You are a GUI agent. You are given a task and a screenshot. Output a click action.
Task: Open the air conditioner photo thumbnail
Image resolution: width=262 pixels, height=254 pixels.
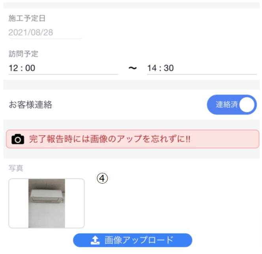pos(47,203)
